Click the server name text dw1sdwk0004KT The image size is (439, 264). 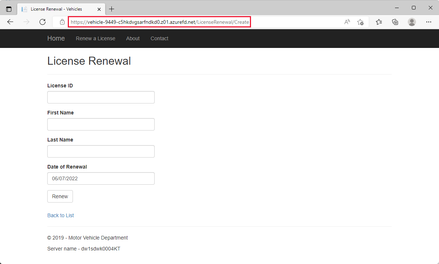(x=101, y=249)
